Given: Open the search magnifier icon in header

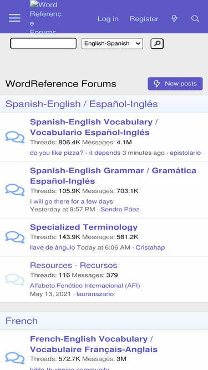Looking at the screenshot, I should click(195, 18).
